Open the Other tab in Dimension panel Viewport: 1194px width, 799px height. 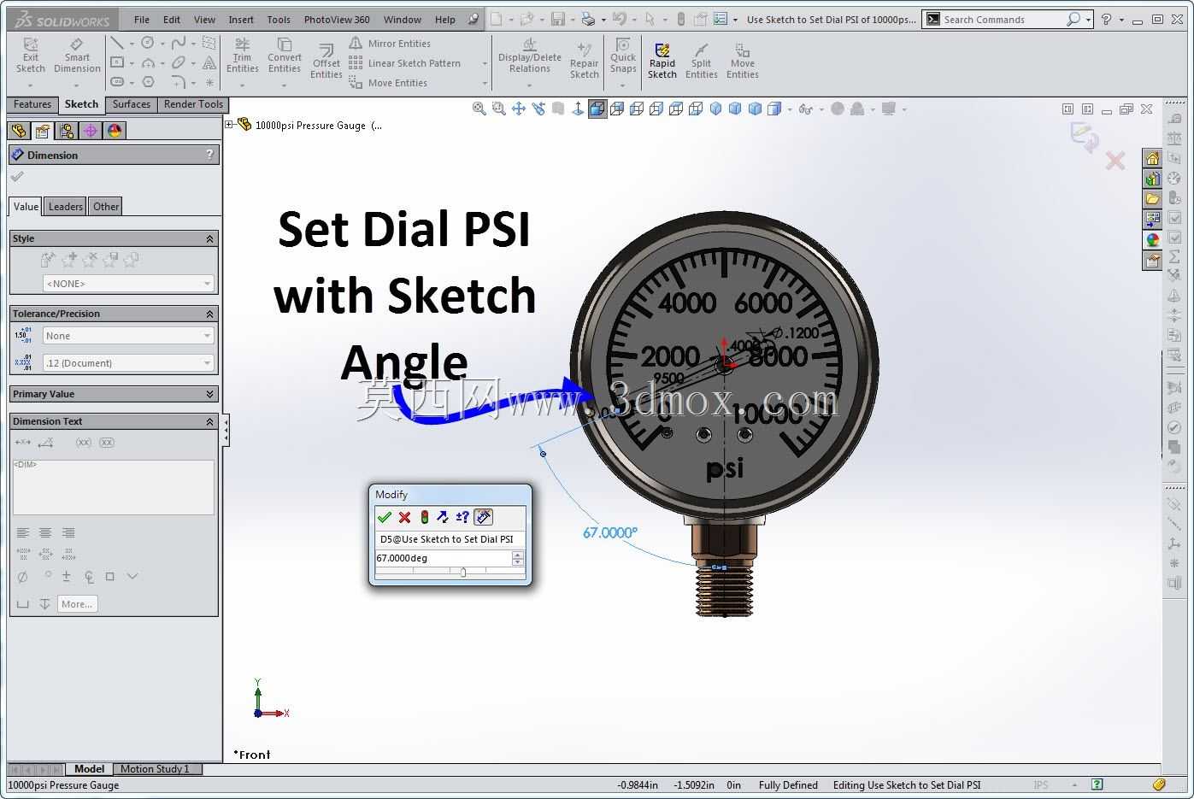(106, 206)
